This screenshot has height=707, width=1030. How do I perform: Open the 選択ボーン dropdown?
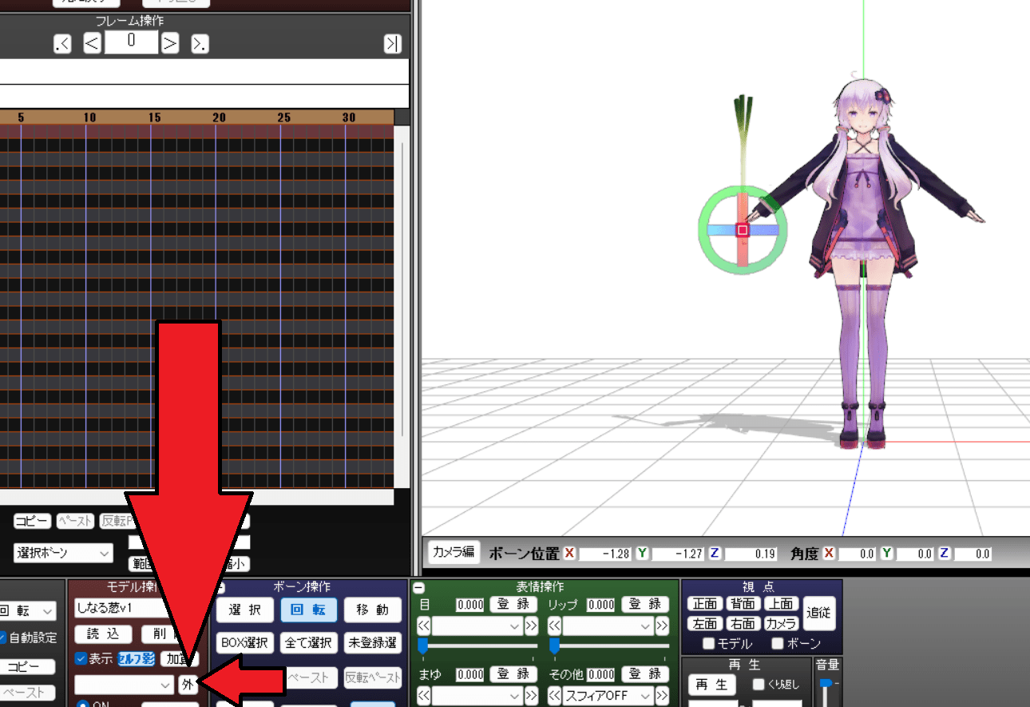point(64,553)
